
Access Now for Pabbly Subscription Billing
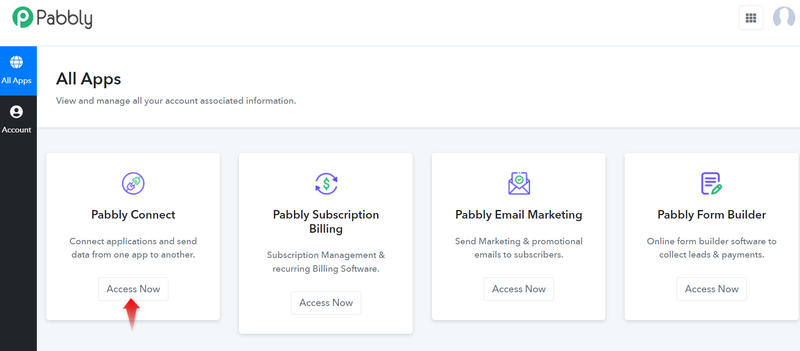[326, 303]
